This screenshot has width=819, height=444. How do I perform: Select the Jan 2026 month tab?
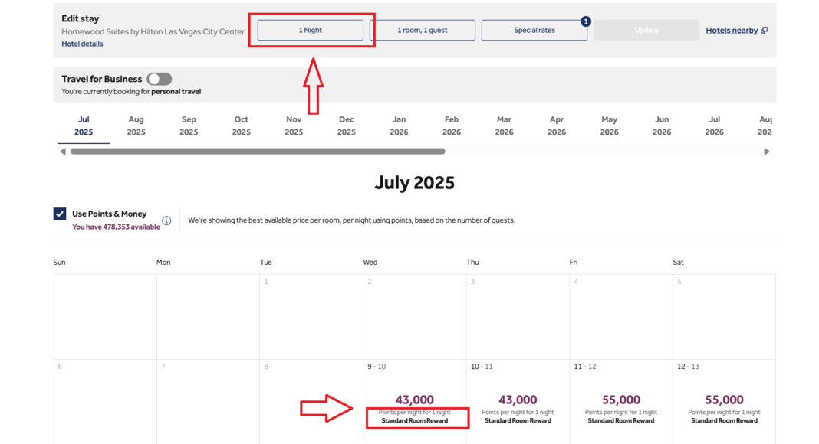(x=399, y=126)
